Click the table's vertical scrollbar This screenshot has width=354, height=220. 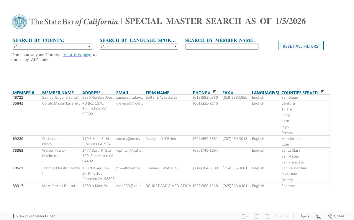pos(329,141)
